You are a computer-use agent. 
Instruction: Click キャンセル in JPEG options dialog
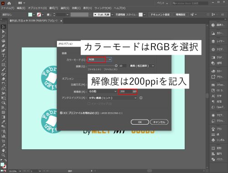[x=159, y=122]
